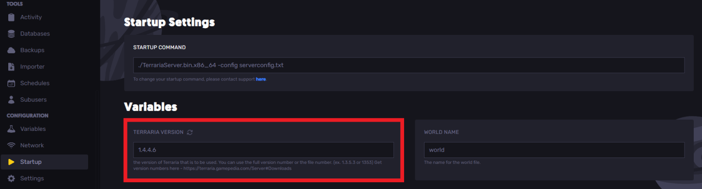Click 'The name for the world file.' text
The image size is (702, 189).
coord(452,162)
